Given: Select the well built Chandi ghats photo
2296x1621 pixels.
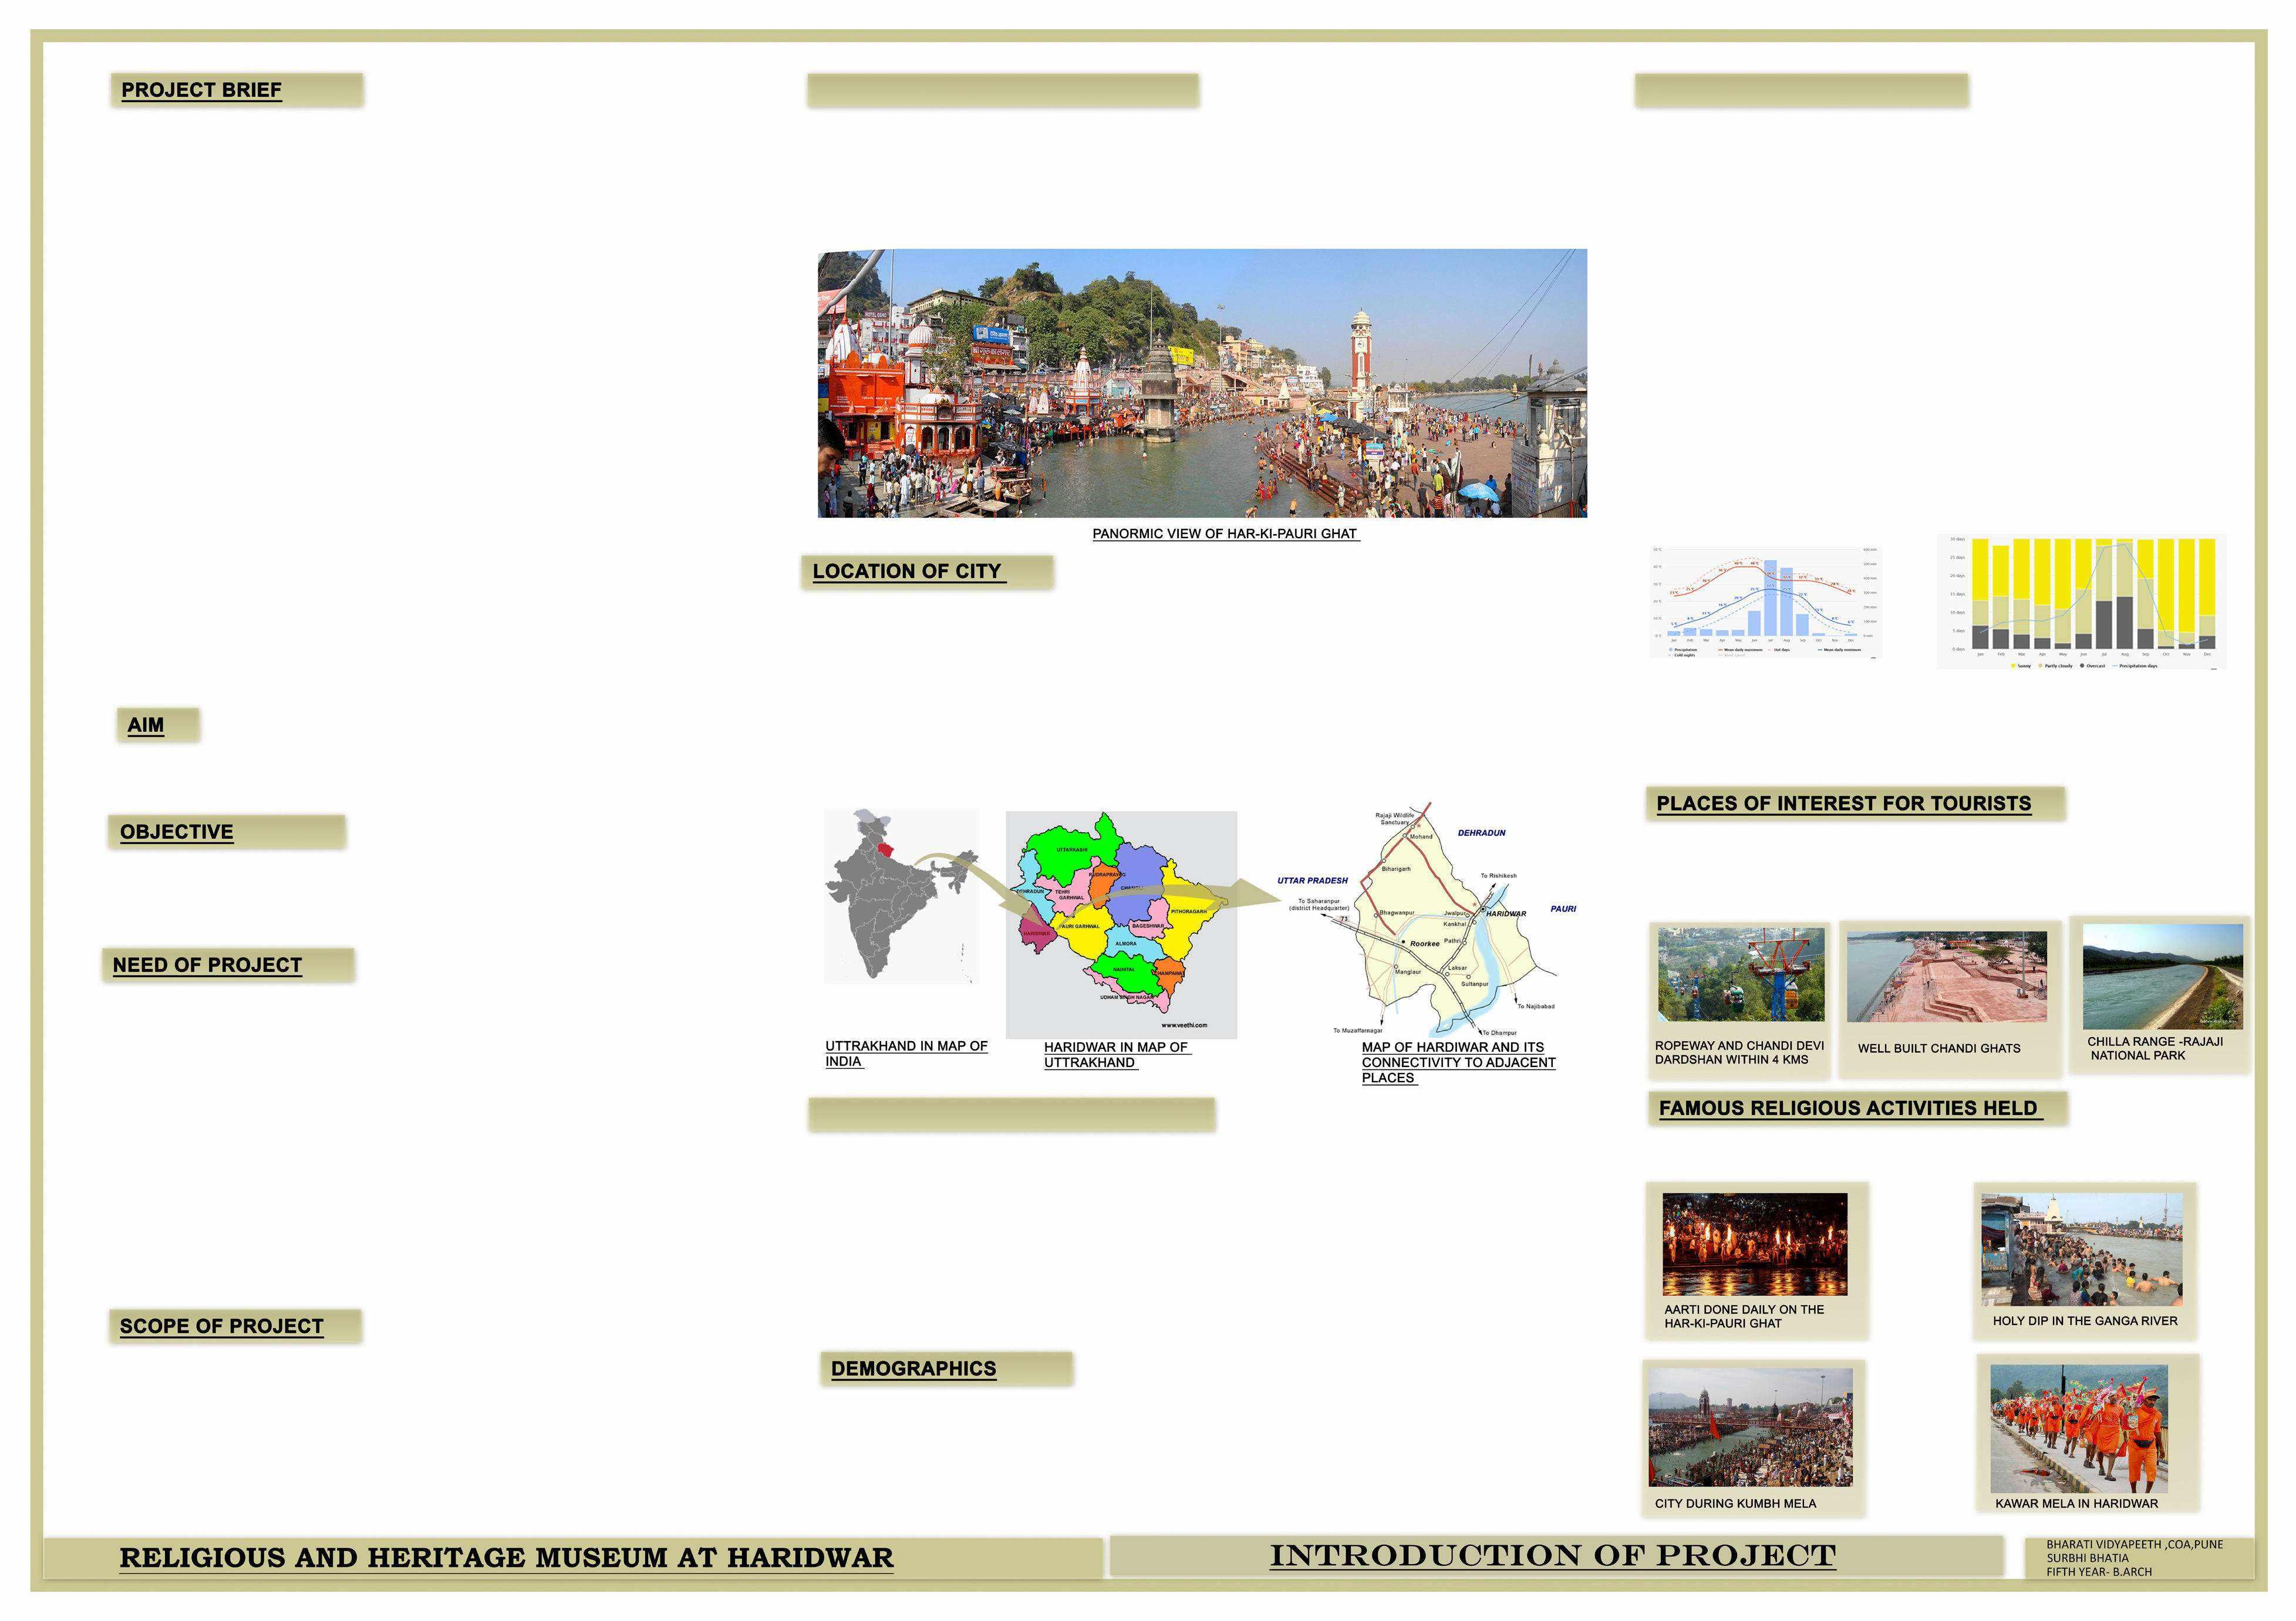Looking at the screenshot, I should 1946,976.
